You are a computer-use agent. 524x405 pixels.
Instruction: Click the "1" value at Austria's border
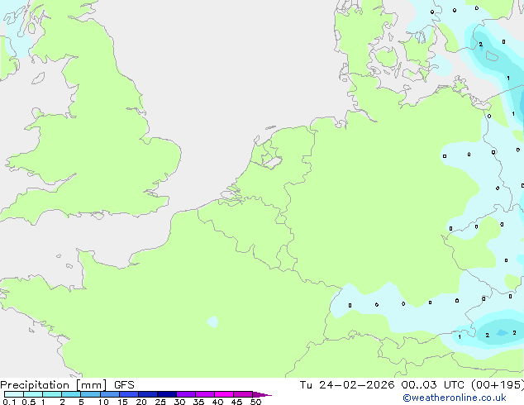[x=460, y=337]
